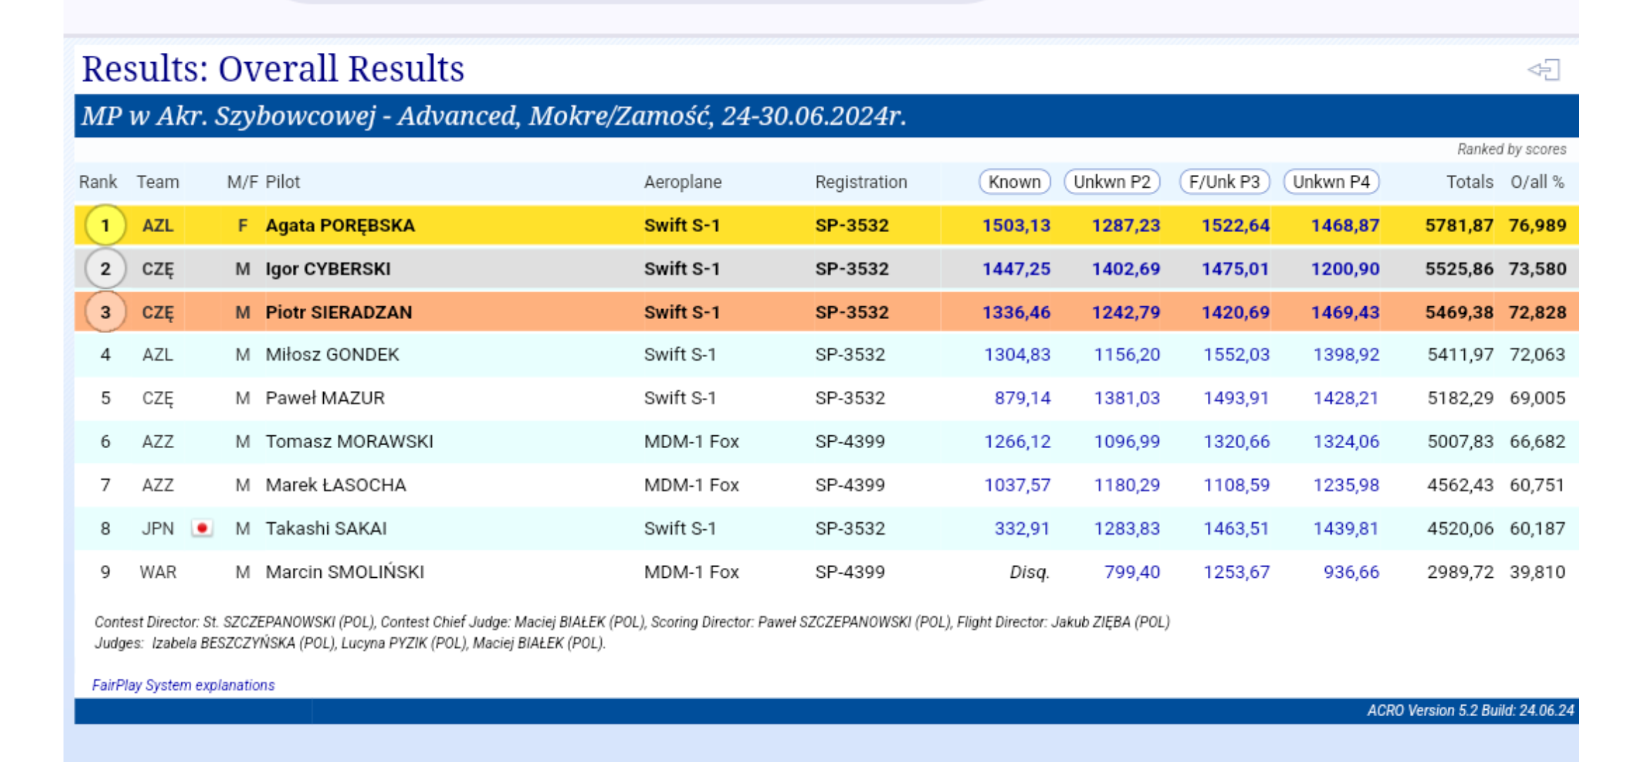The width and height of the screenshot is (1632, 762).
Task: Click Takashi SAKAI's Known score 332,91
Action: (x=1022, y=528)
